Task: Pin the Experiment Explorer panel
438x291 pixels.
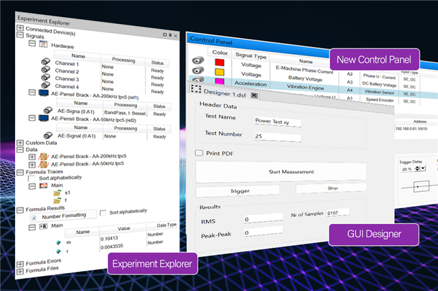Action: (x=170, y=35)
